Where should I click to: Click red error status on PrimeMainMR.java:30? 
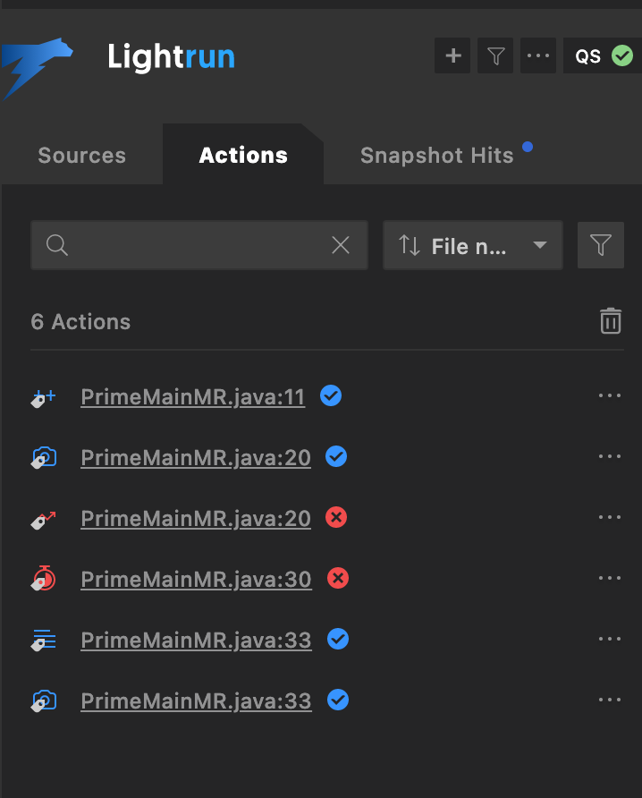[x=337, y=578]
